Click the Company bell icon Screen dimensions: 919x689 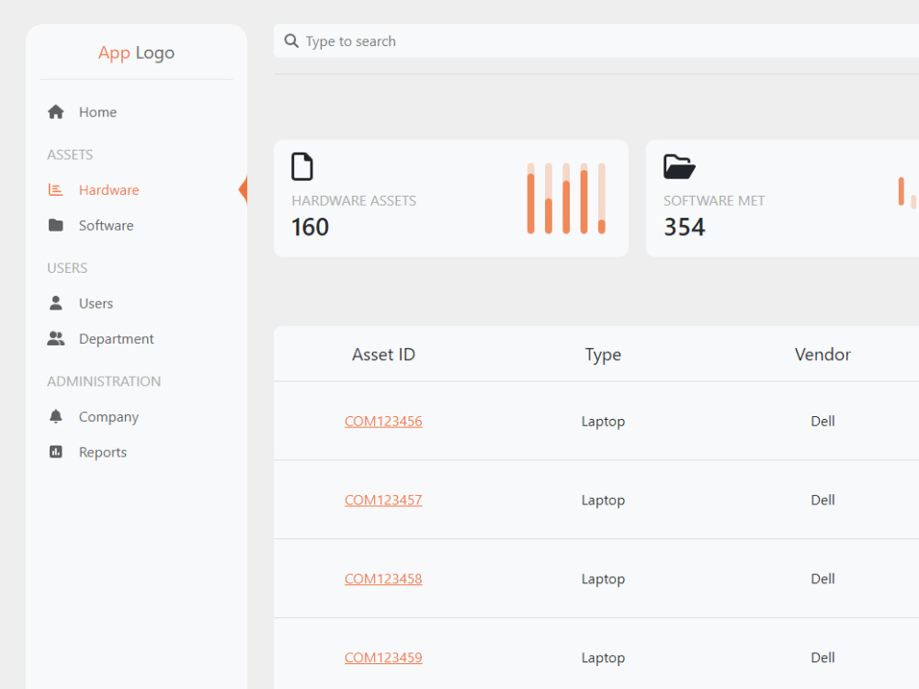click(56, 416)
